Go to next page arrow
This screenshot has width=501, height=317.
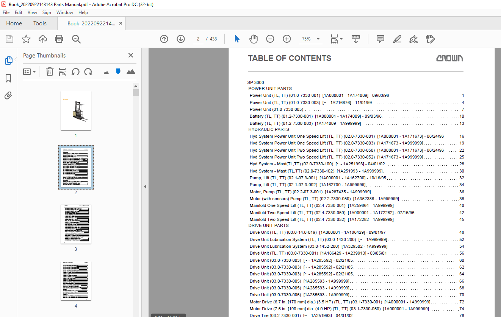181,39
